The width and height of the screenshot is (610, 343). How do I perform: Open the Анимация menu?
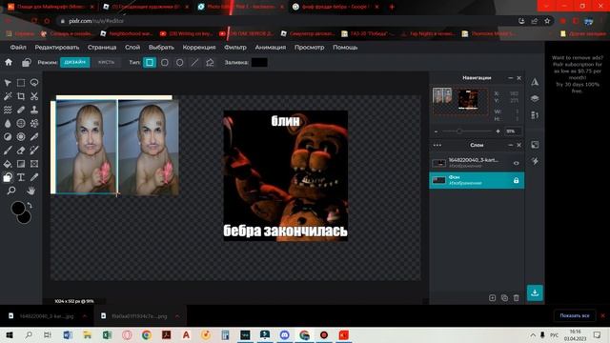pos(271,47)
